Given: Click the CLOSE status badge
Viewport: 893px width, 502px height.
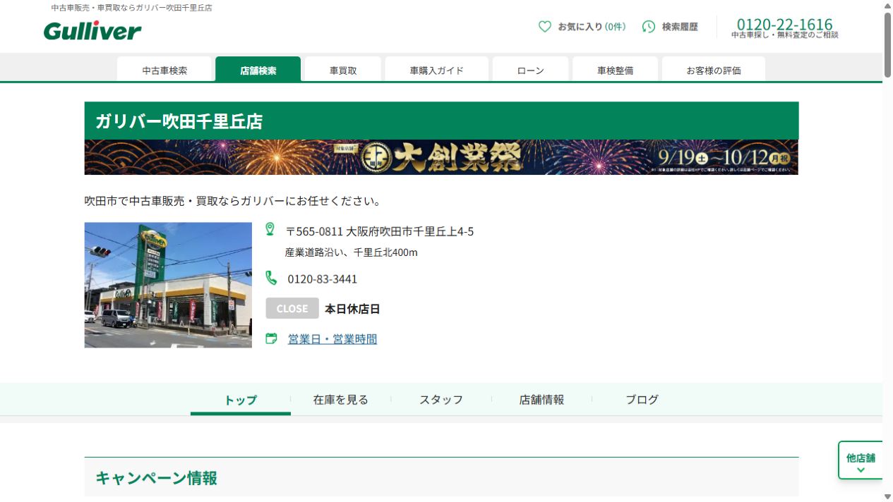Looking at the screenshot, I should click(292, 309).
